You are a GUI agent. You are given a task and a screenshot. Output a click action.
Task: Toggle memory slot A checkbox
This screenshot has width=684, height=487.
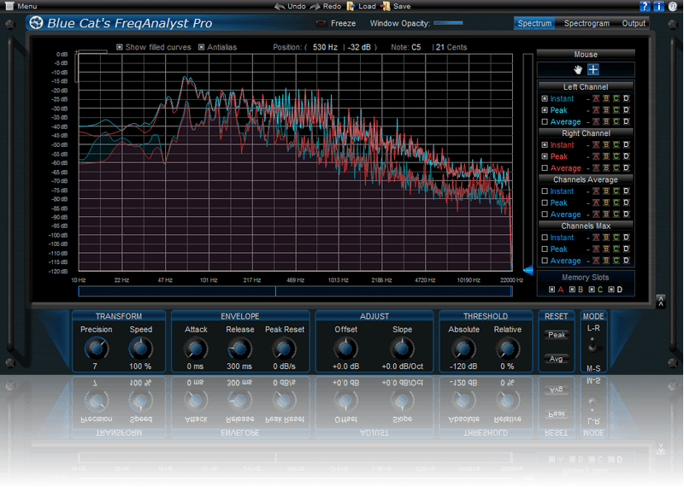(551, 290)
